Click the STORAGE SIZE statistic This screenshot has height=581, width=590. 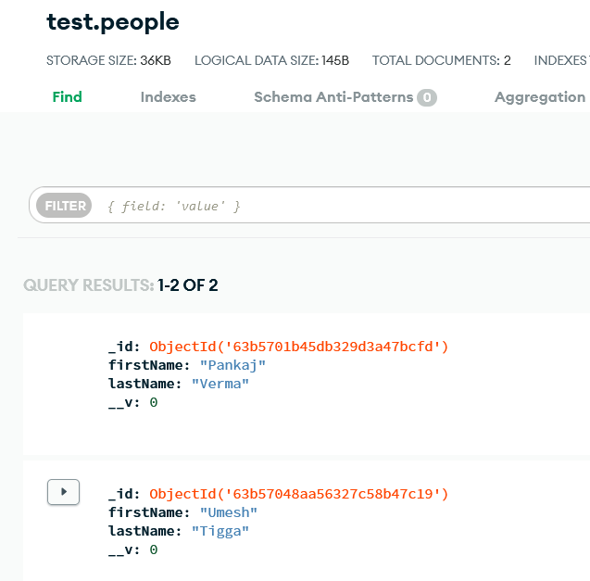point(108,60)
